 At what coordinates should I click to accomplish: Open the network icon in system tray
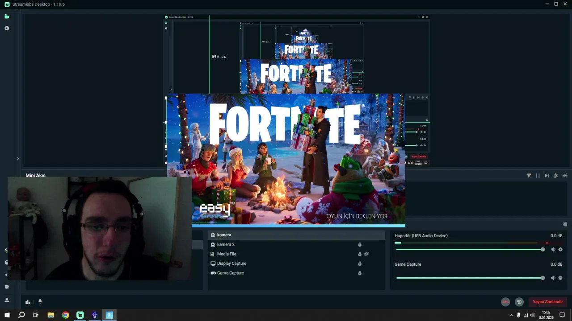526,315
